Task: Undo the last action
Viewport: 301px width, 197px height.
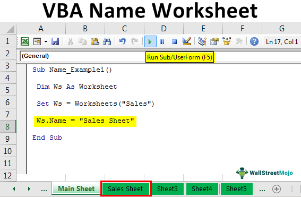Action: pyautogui.click(x=122, y=41)
